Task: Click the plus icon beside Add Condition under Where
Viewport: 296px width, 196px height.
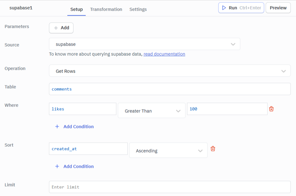Action: tap(57, 126)
